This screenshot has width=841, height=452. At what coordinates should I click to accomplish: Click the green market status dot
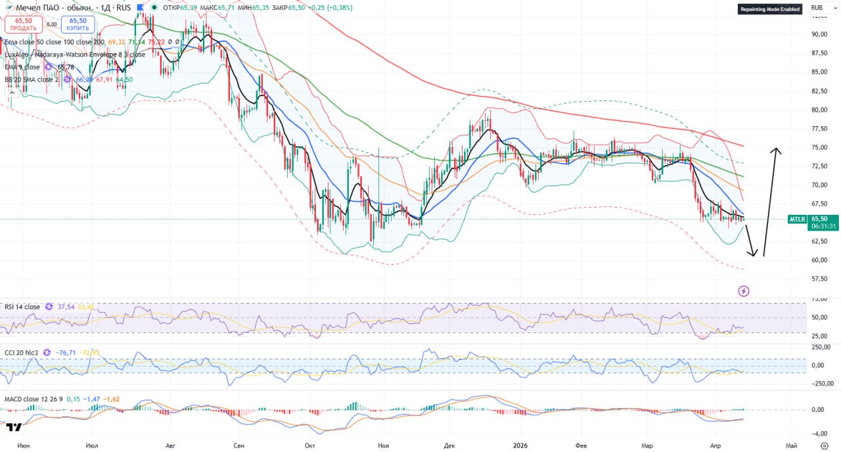coord(154,8)
